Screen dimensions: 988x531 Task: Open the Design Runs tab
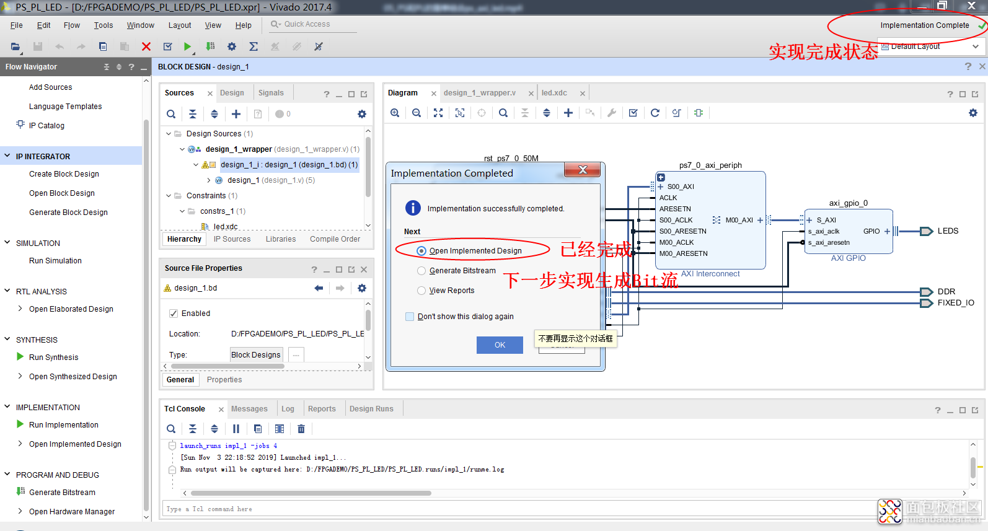pyautogui.click(x=371, y=409)
